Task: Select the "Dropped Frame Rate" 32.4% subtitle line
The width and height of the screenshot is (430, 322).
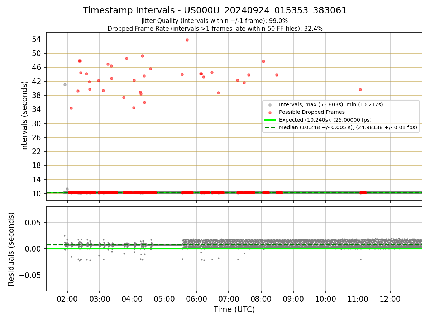Action: pos(215,29)
